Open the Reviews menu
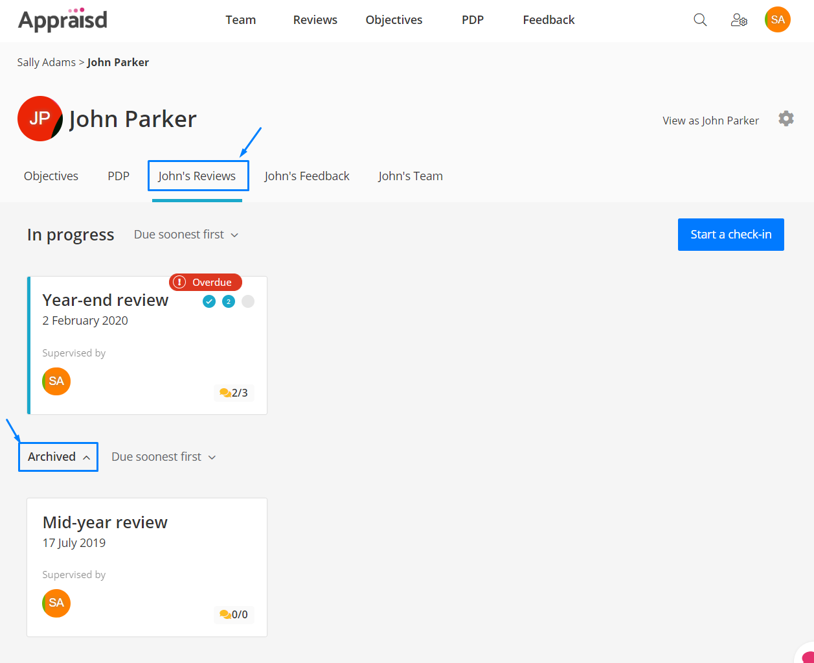The width and height of the screenshot is (814, 663). click(x=315, y=20)
